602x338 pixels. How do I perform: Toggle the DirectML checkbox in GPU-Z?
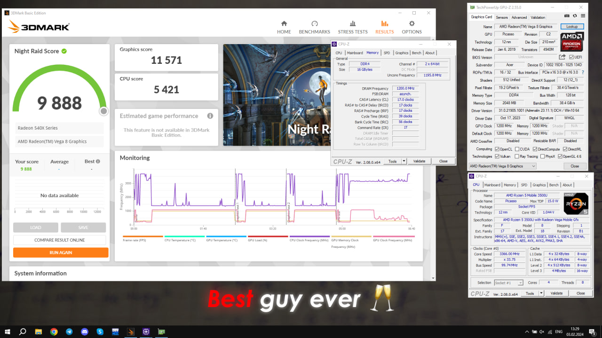coord(564,149)
